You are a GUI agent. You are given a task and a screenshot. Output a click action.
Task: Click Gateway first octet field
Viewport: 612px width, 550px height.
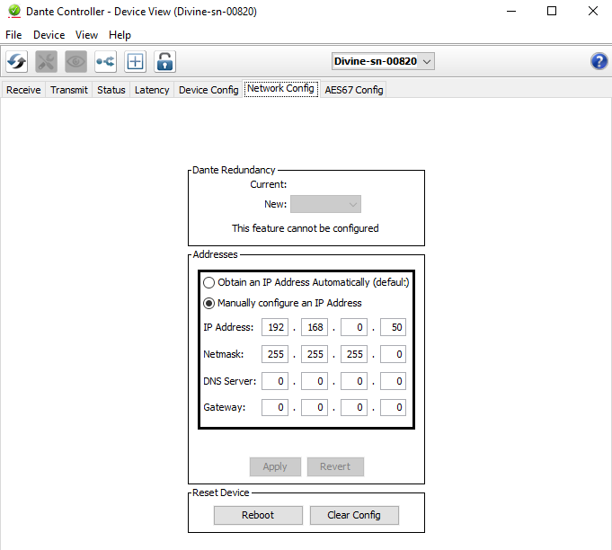tap(275, 407)
